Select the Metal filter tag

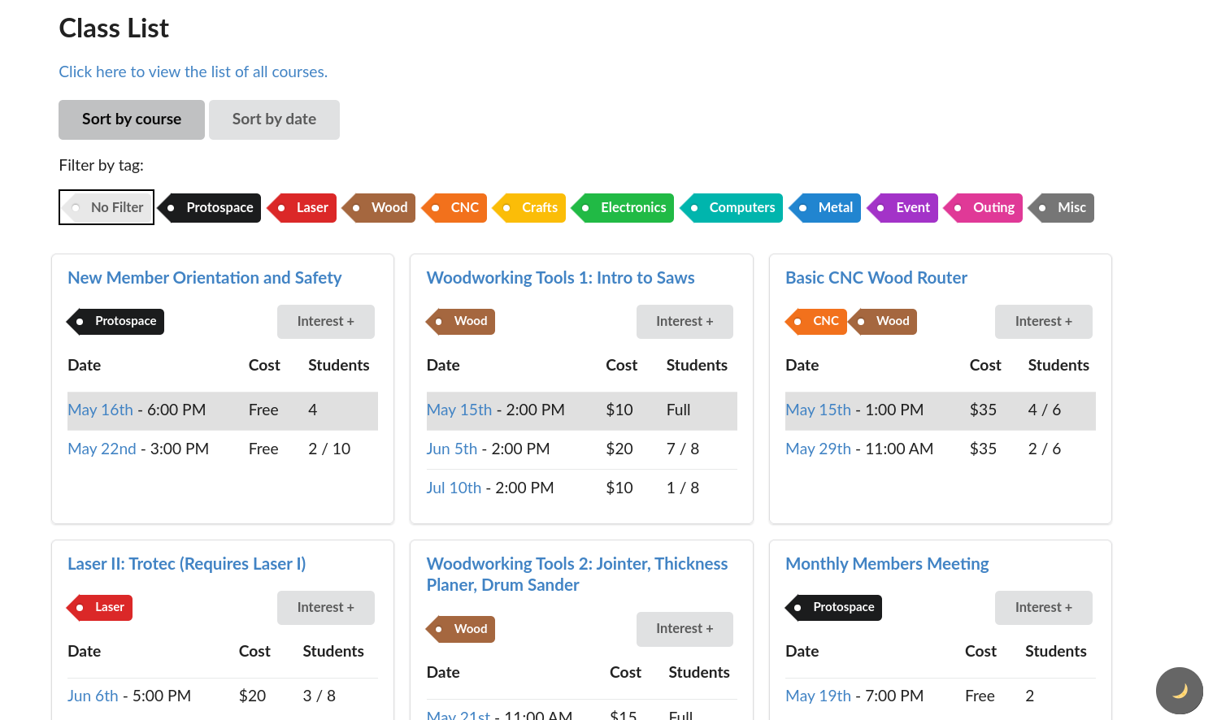[x=827, y=208]
